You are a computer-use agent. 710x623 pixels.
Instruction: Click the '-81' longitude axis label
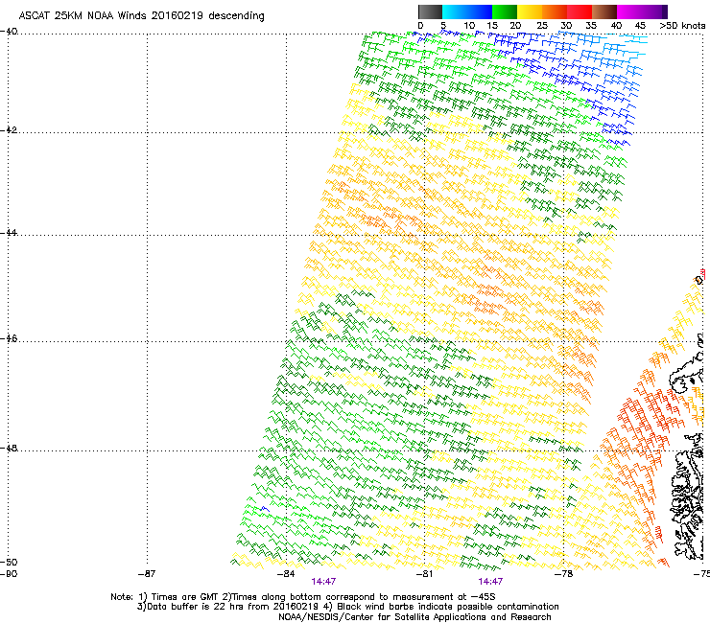pyautogui.click(x=425, y=574)
